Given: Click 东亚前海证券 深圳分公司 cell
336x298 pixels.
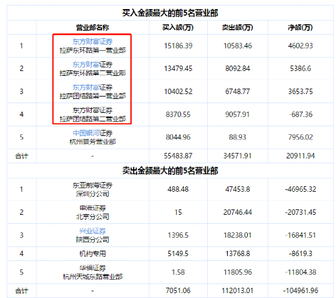Looking at the screenshot, I should (92, 189).
